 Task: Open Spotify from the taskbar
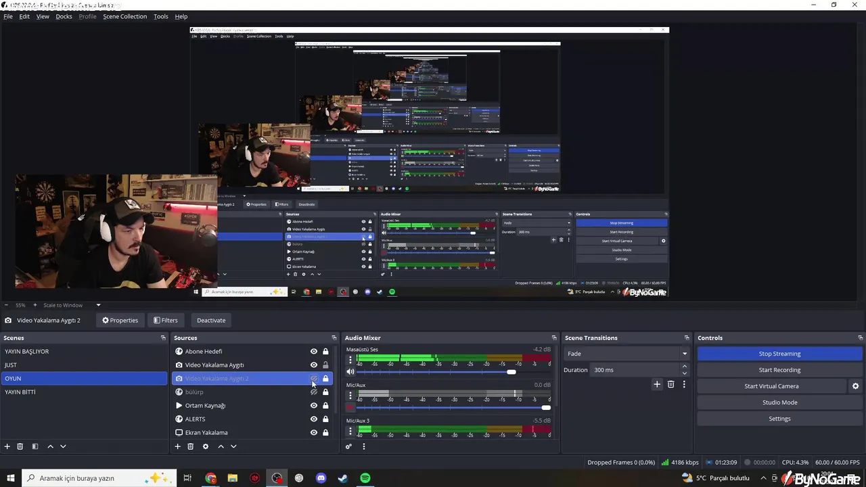(x=365, y=478)
